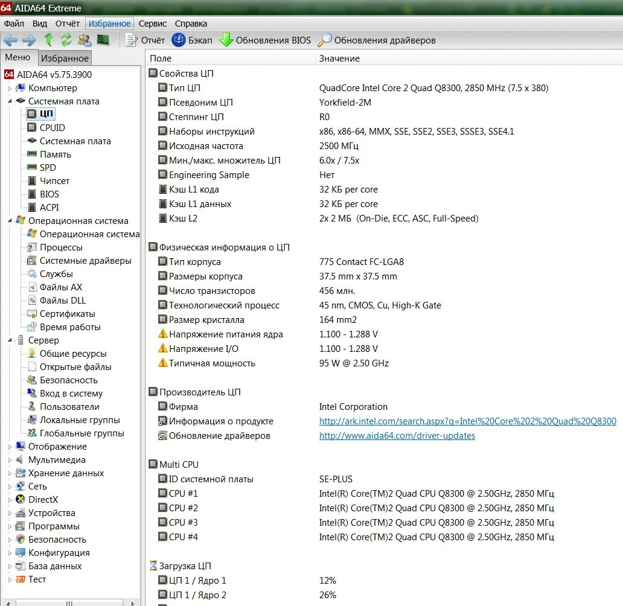Expand the Хранение данных tree node
This screenshot has height=606, width=623.
[10, 473]
